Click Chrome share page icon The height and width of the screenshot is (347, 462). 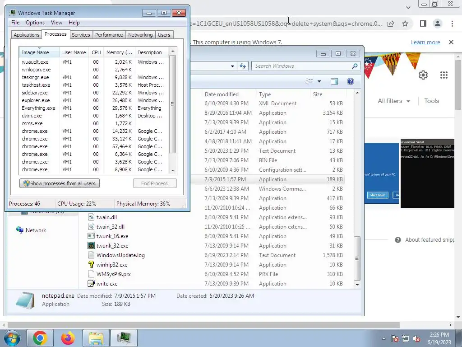(391, 23)
